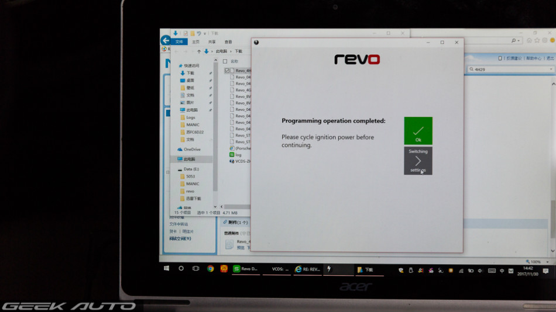Click the Explorer undo icon in quick toolbar

(x=198, y=33)
